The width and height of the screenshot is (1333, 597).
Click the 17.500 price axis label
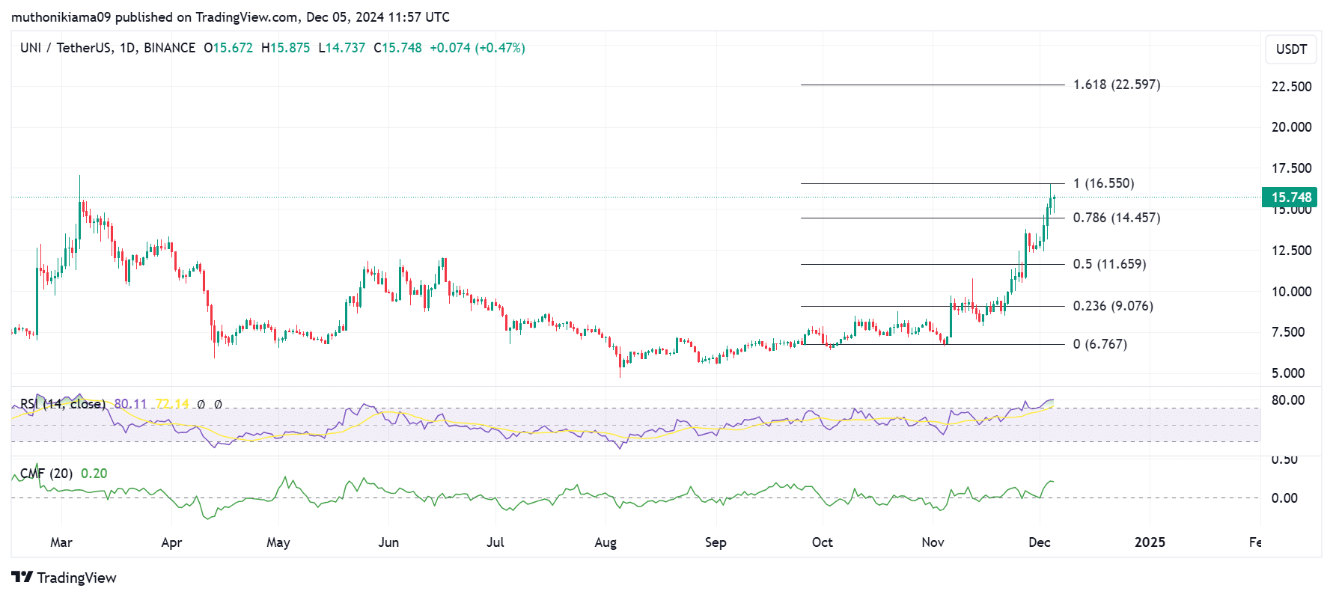[1291, 168]
